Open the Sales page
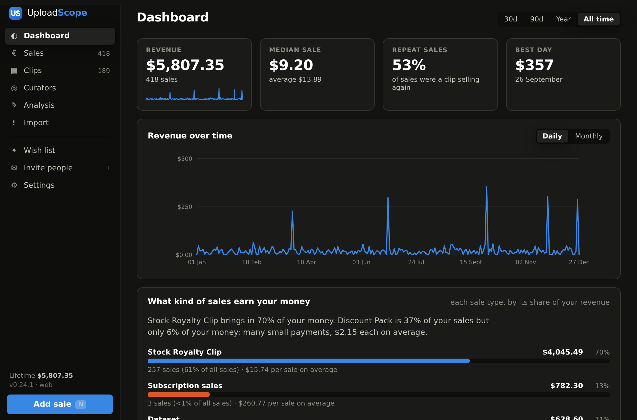The height and width of the screenshot is (420, 637). 60,53
